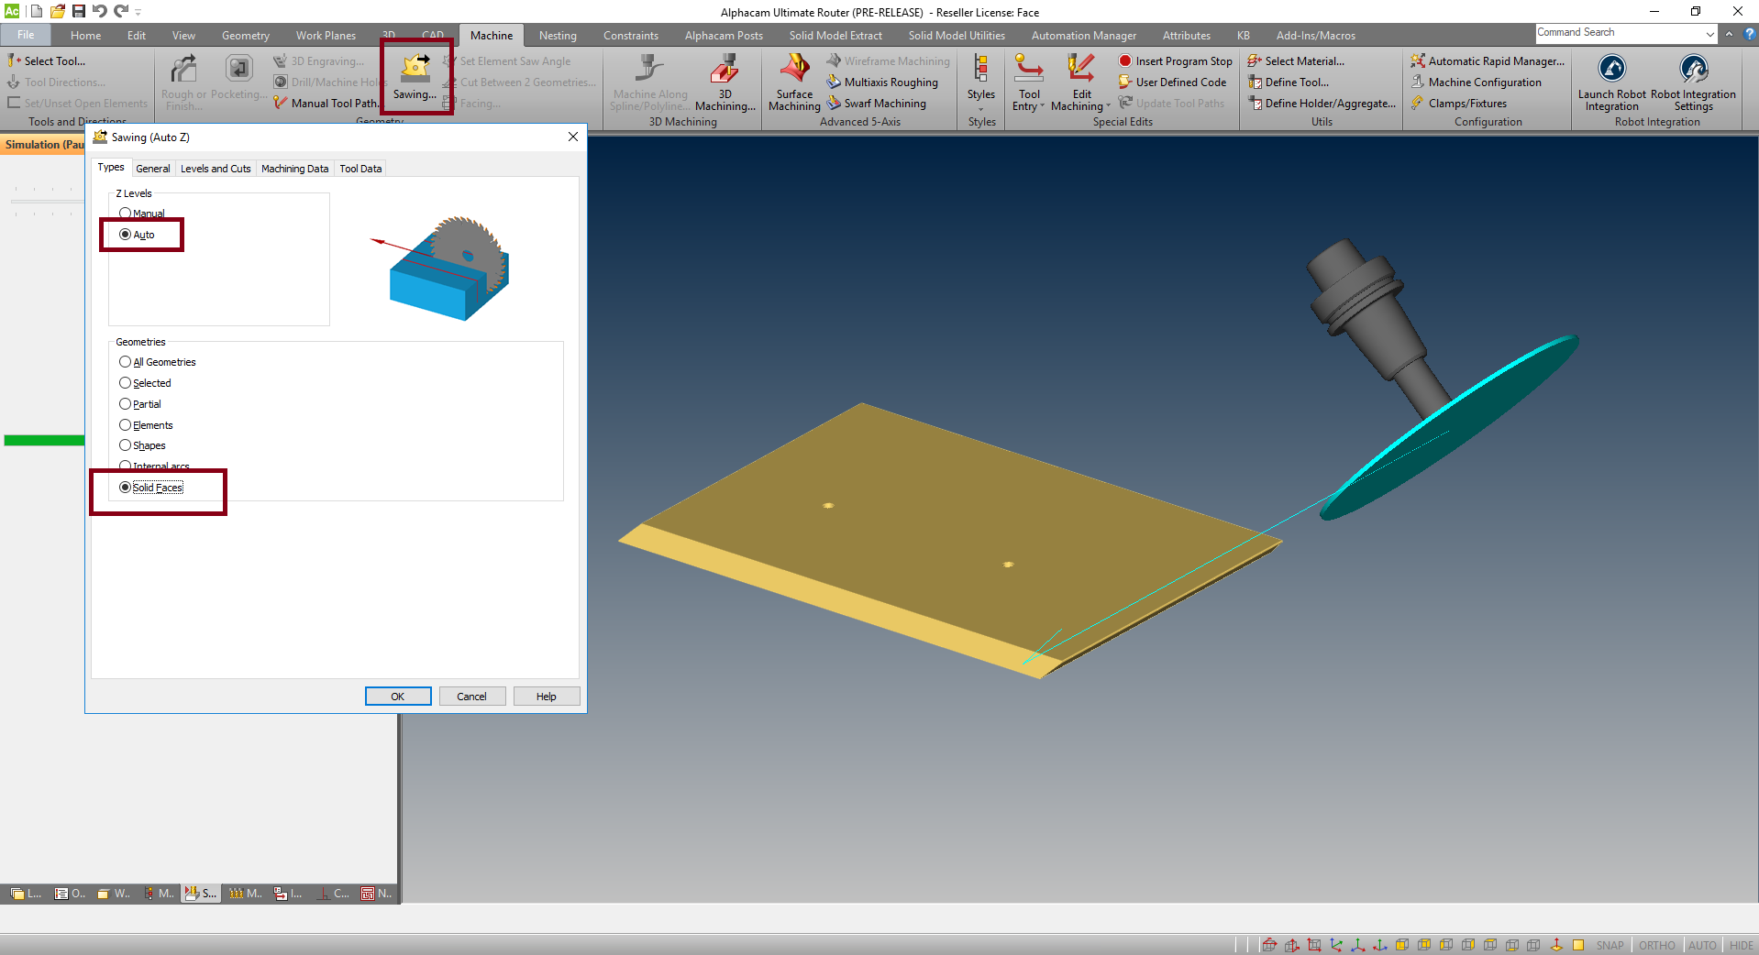Click the help question mark icon

[x=1749, y=34]
